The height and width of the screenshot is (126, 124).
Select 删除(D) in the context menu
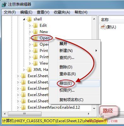click(66, 67)
